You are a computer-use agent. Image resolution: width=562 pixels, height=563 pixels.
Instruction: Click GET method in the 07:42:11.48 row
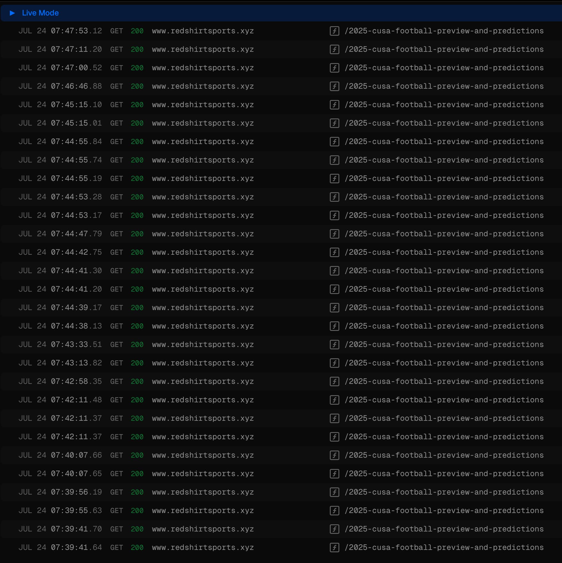(116, 400)
